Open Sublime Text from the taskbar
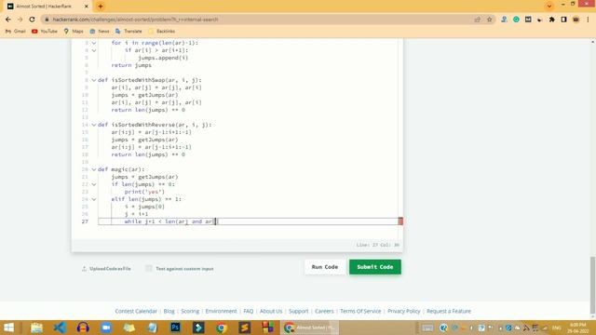Screen dimensions: 596x335 coord(244,328)
